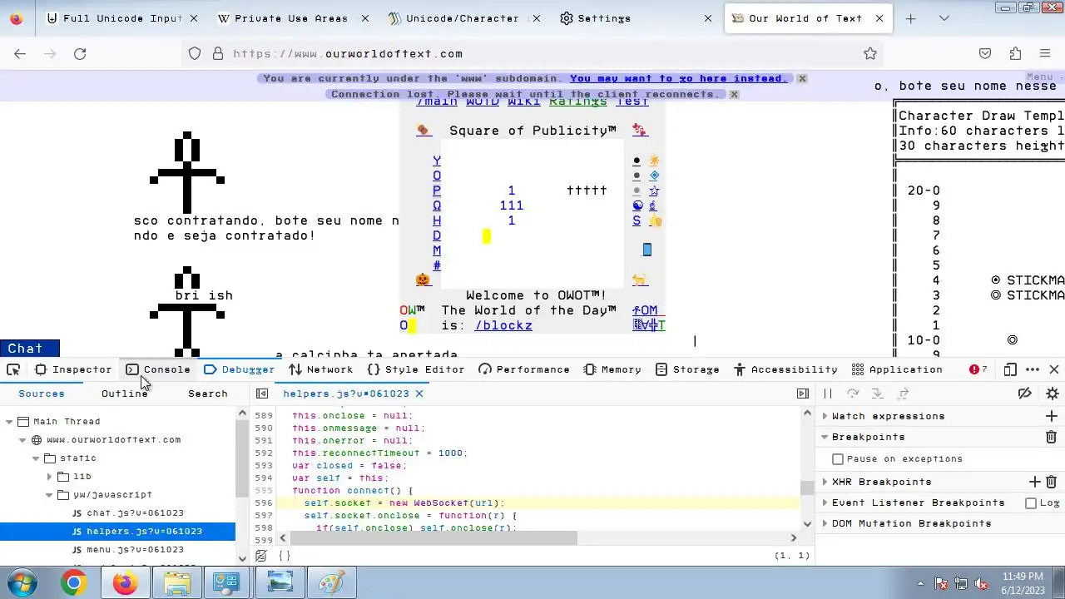Add a watch expression
Image resolution: width=1065 pixels, height=599 pixels.
1051,416
